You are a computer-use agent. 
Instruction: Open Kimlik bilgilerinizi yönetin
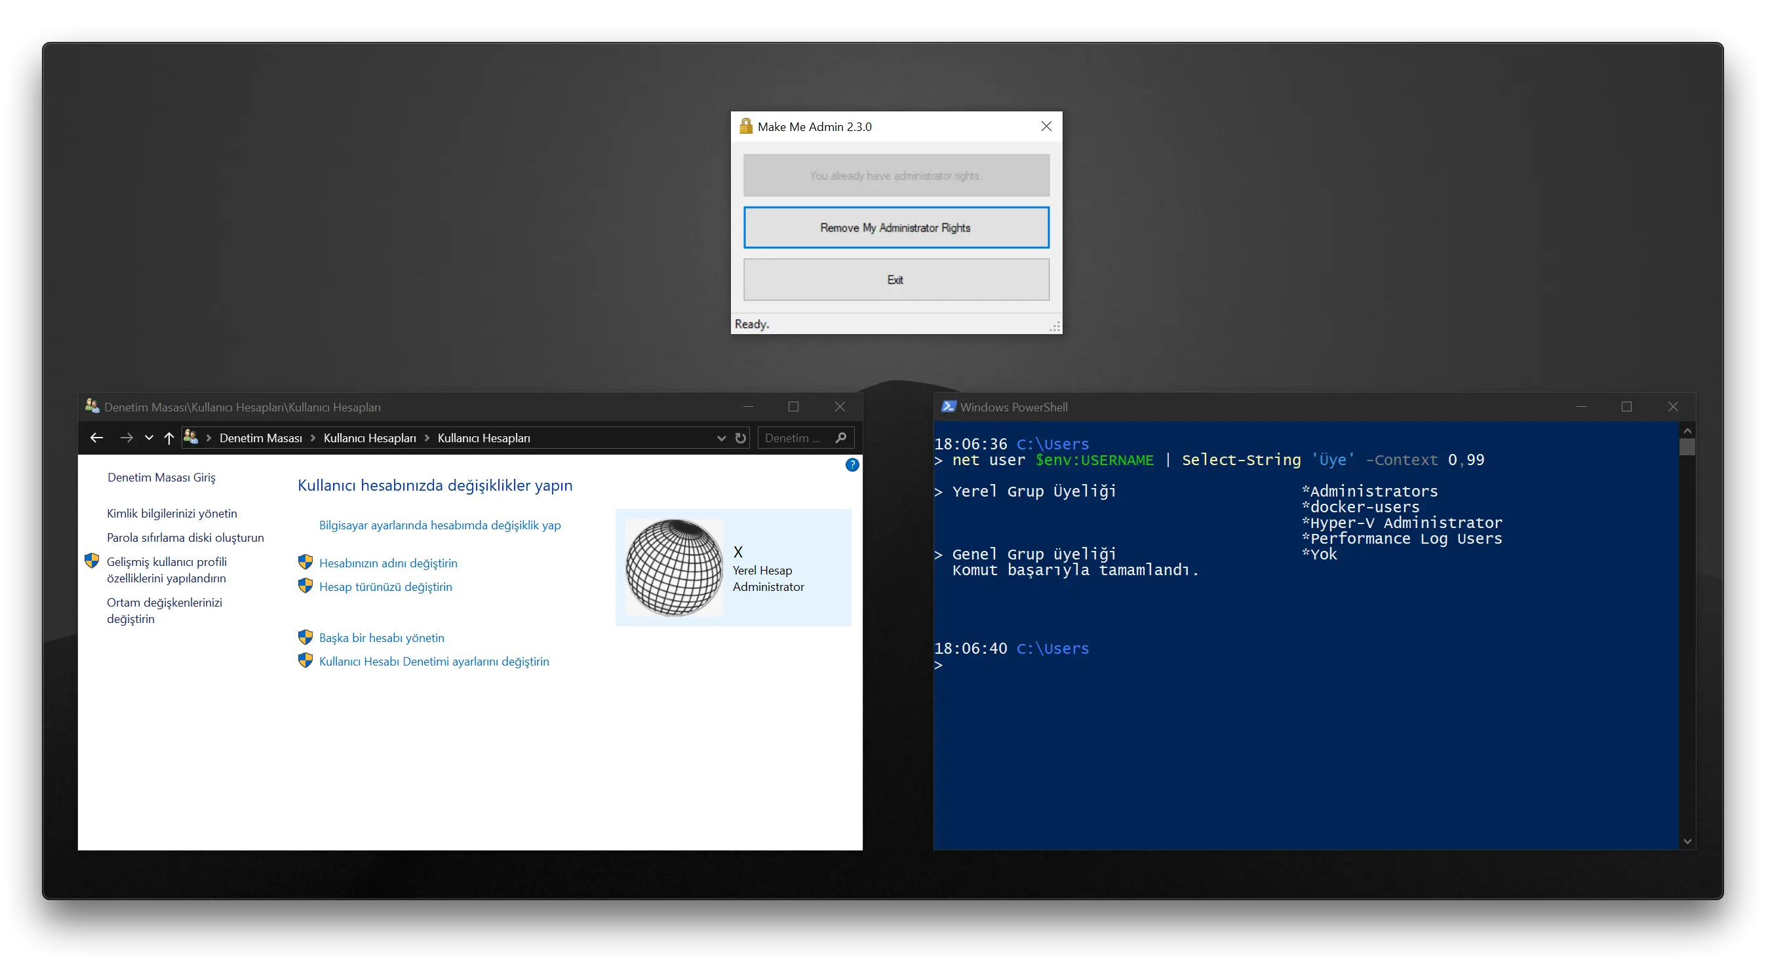pyautogui.click(x=171, y=513)
